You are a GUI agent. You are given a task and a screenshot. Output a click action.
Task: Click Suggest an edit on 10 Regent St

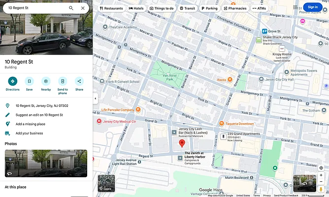(x=39, y=115)
